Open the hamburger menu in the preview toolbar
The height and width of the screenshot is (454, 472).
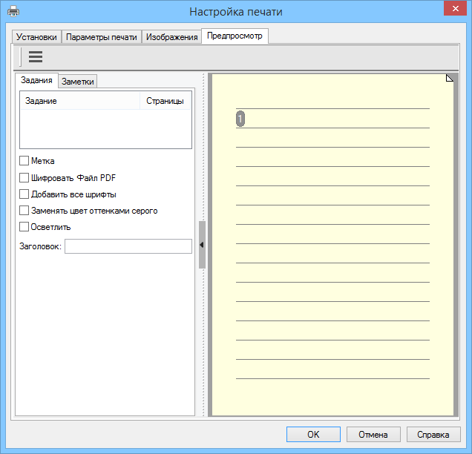(x=36, y=56)
